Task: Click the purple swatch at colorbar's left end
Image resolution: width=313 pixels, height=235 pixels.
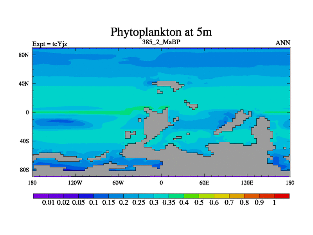Action: coord(41,196)
